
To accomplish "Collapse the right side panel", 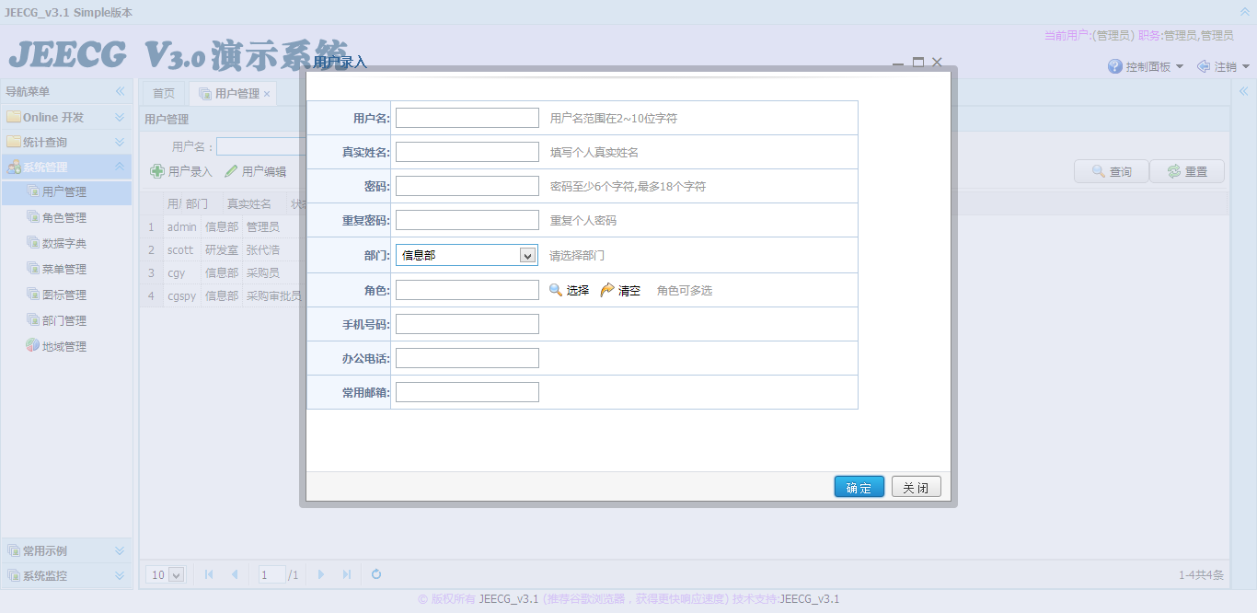I will [x=1243, y=91].
